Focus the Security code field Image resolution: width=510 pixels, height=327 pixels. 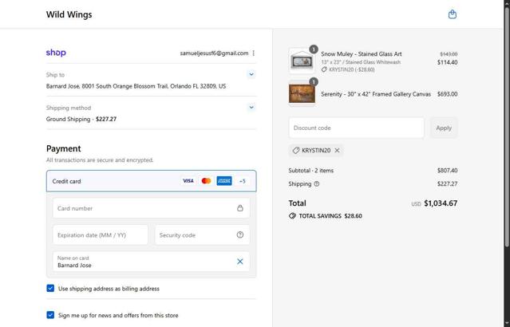tap(202, 234)
